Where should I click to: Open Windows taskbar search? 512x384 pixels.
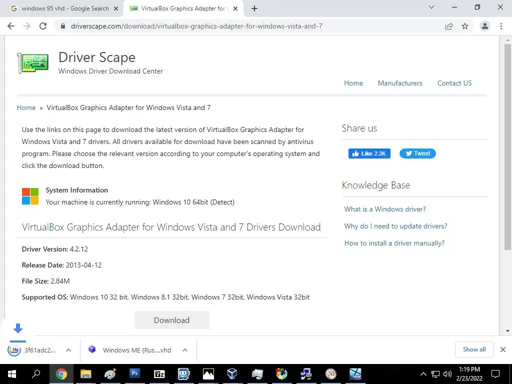pos(36,374)
